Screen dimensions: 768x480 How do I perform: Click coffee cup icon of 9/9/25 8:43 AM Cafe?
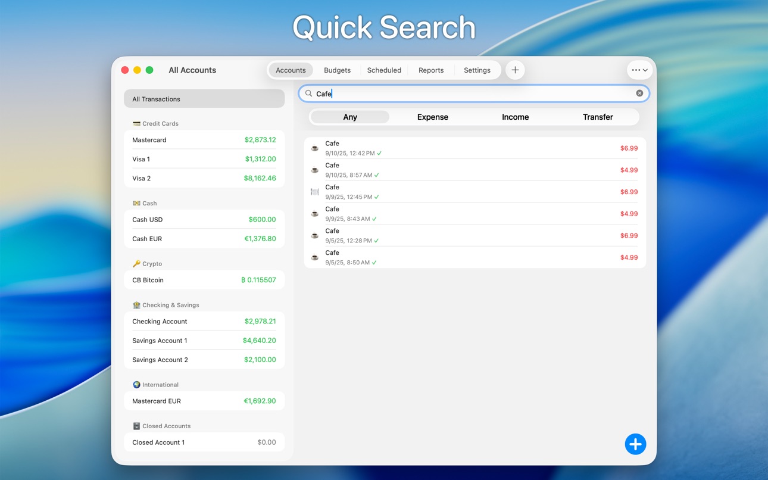click(x=315, y=214)
